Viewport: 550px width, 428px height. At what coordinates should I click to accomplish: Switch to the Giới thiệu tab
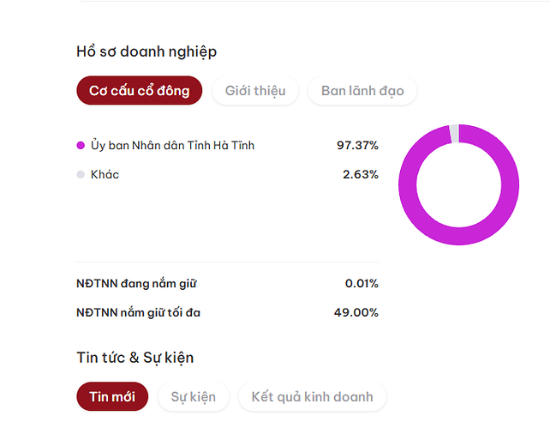[255, 90]
